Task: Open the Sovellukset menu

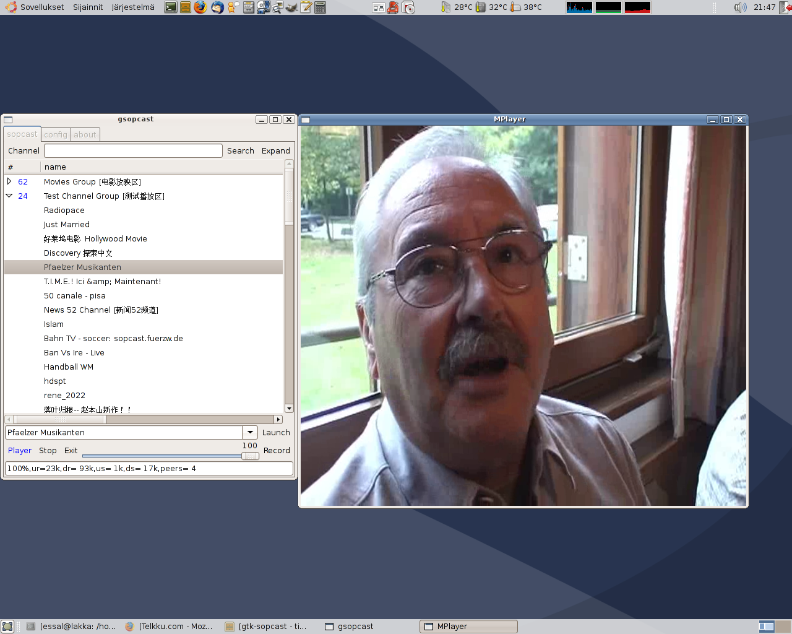Action: click(42, 7)
